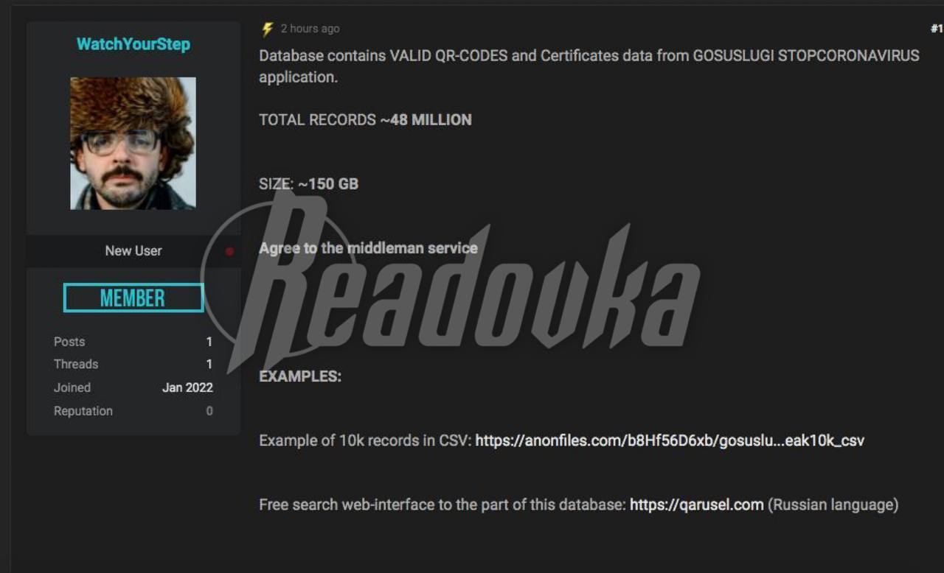Click the '~48 MILLION' records text
This screenshot has height=573, width=944.
[426, 120]
